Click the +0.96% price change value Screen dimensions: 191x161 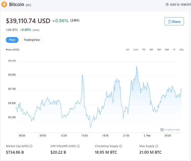coord(60,21)
